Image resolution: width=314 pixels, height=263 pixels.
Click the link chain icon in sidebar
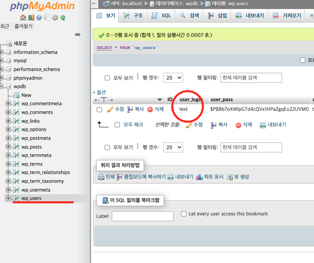(78, 35)
